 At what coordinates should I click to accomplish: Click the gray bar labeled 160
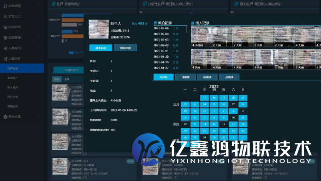(x=69, y=24)
